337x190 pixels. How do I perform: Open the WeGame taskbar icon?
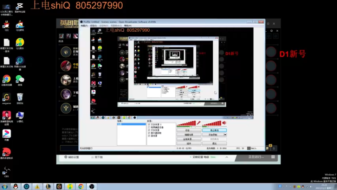pyautogui.click(x=59, y=186)
